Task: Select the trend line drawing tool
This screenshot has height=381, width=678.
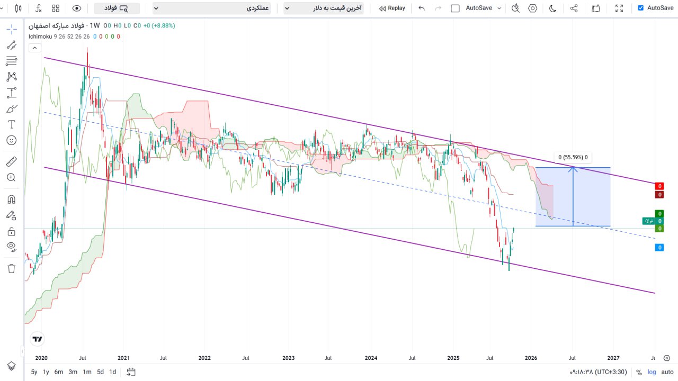Action: pyautogui.click(x=11, y=45)
